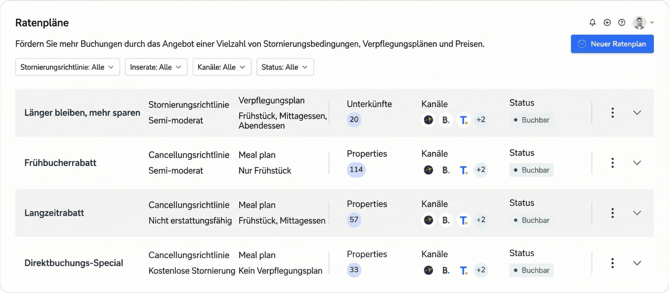Viewport: 669px width, 293px height.
Task: Open three-dot menu for Langzeitrabatt
Action: [x=613, y=213]
